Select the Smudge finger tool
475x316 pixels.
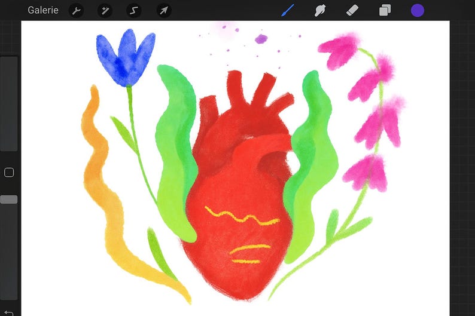click(x=320, y=11)
